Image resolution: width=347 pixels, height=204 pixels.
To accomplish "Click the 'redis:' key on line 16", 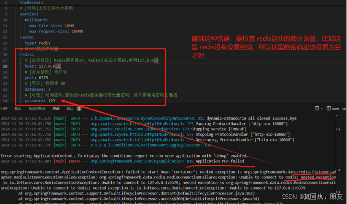I will coord(27,55).
